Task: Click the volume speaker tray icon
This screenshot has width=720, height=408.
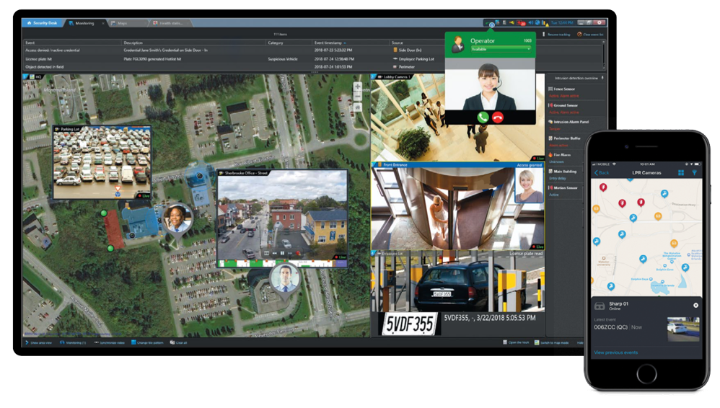Action: point(531,22)
